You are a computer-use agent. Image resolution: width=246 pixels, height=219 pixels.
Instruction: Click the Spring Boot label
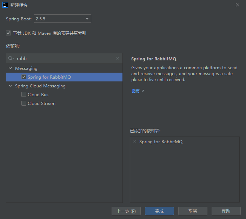(19, 19)
